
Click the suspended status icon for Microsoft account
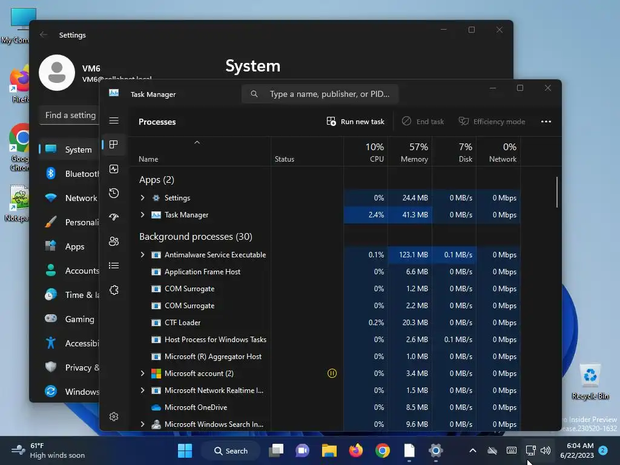tap(332, 373)
